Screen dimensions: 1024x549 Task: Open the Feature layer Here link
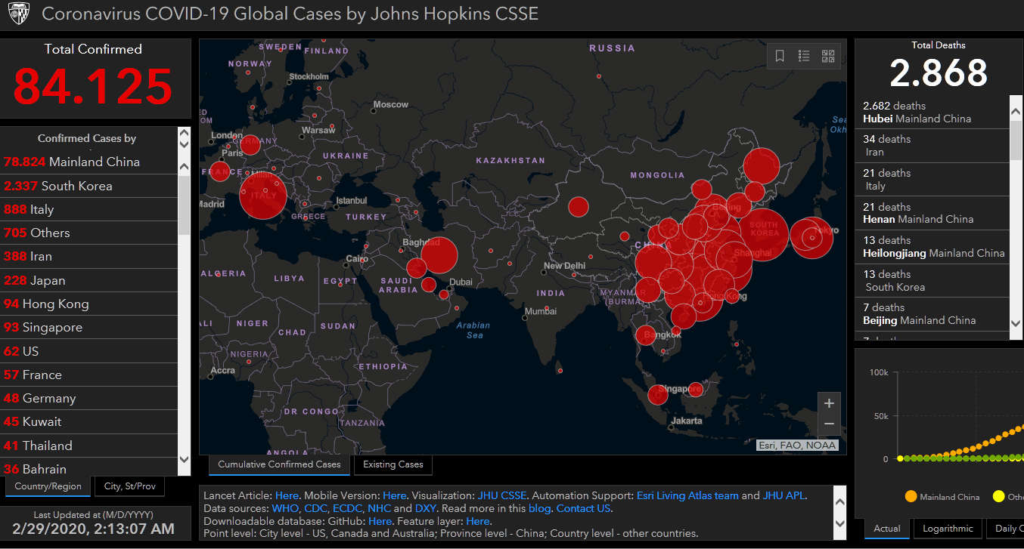click(477, 521)
